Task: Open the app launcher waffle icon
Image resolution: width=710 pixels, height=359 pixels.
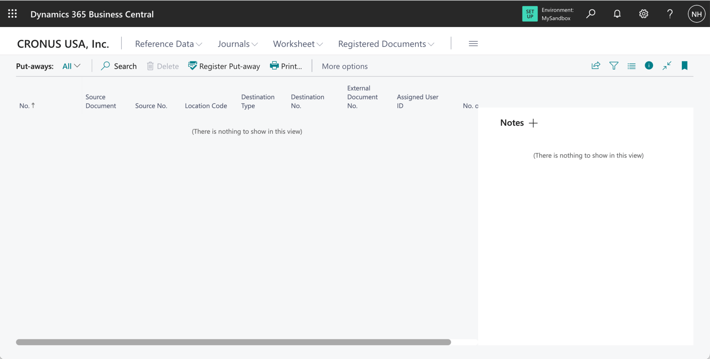Action: pyautogui.click(x=12, y=14)
